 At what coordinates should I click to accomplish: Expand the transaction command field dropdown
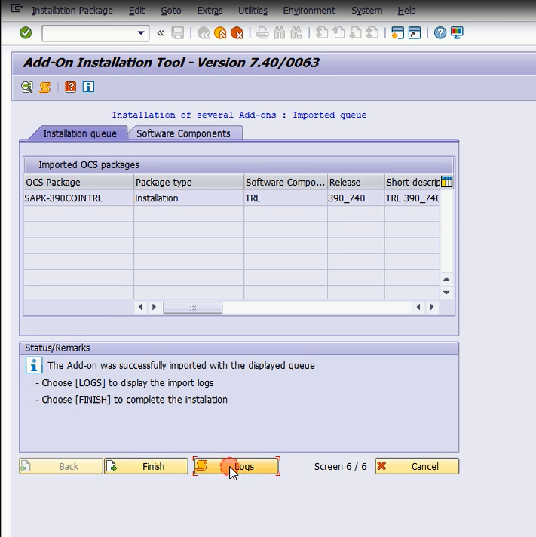[x=142, y=33]
